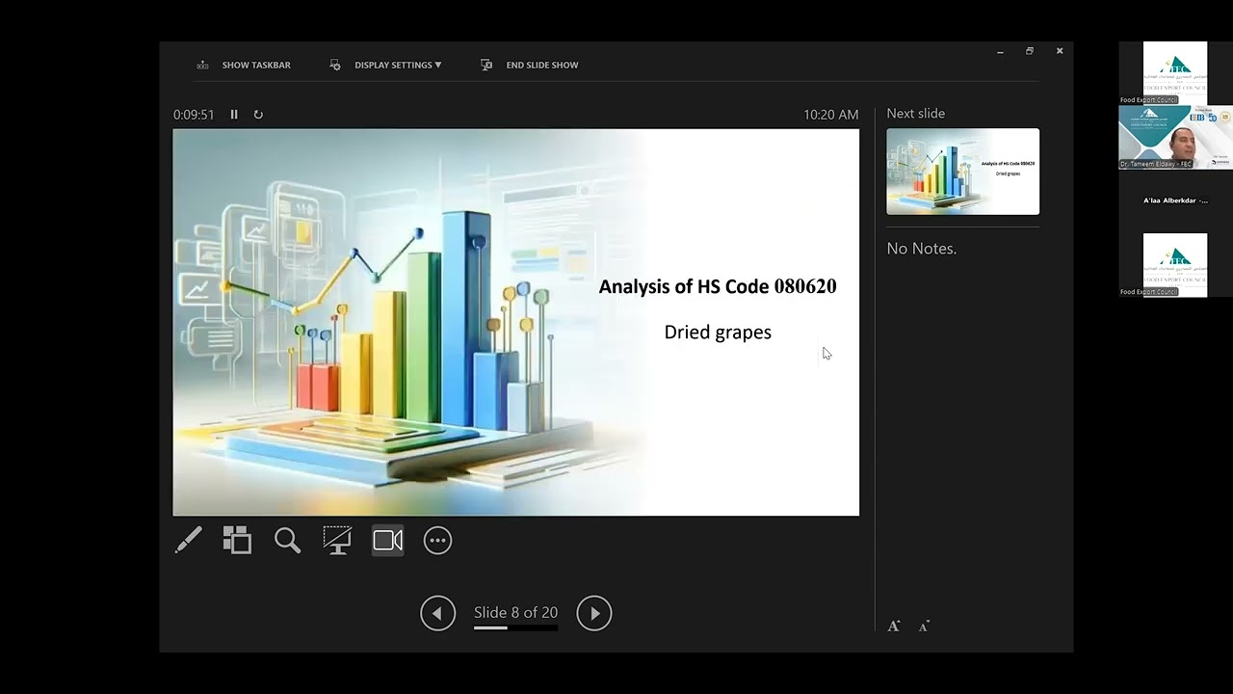This screenshot has height=694, width=1233.
Task: Select the A'laa Alberkdar participant tile
Action: (1175, 200)
